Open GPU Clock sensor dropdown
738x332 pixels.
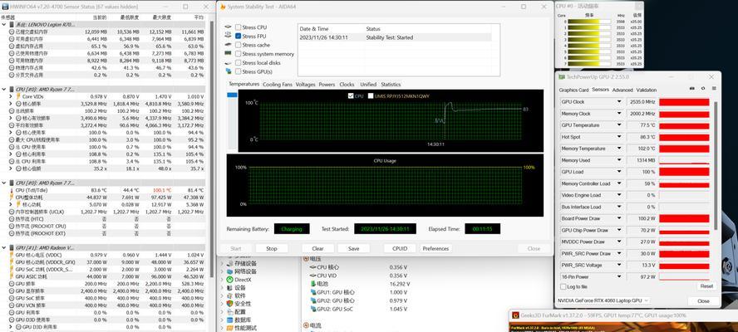point(620,102)
